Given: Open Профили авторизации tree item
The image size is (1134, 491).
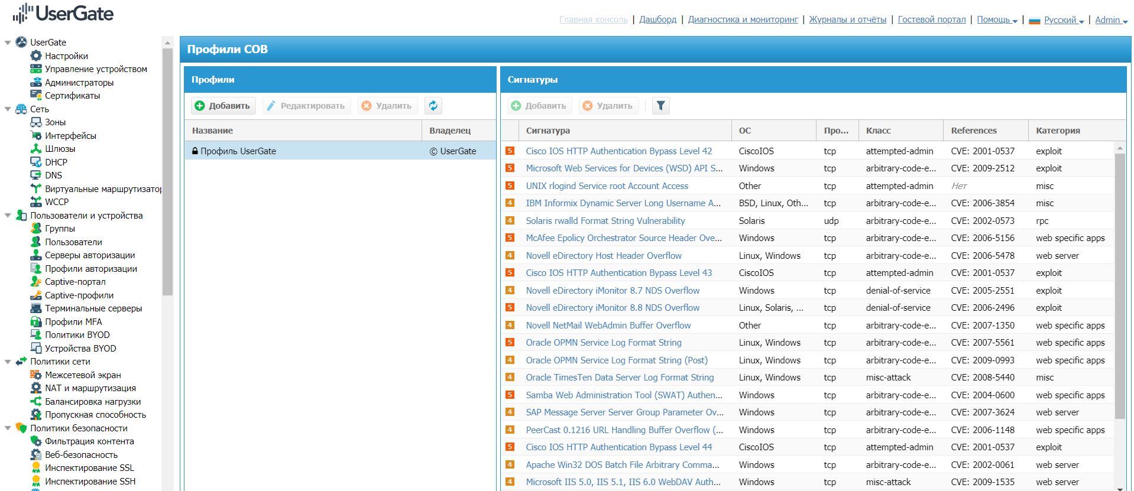Looking at the screenshot, I should (91, 269).
